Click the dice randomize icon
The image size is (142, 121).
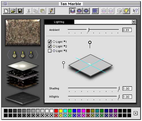click(119, 11)
